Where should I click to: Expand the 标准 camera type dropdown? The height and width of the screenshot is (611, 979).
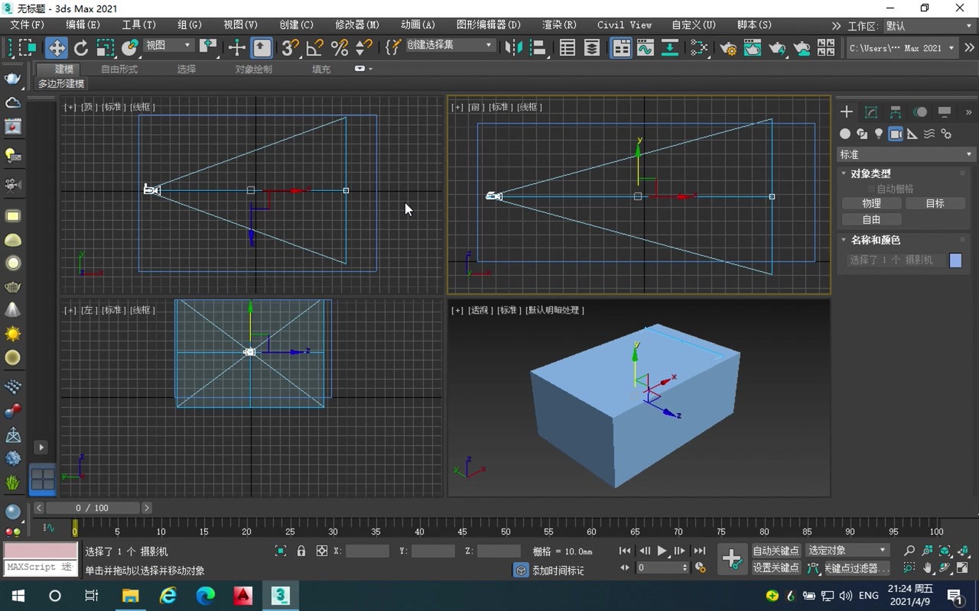pos(905,154)
